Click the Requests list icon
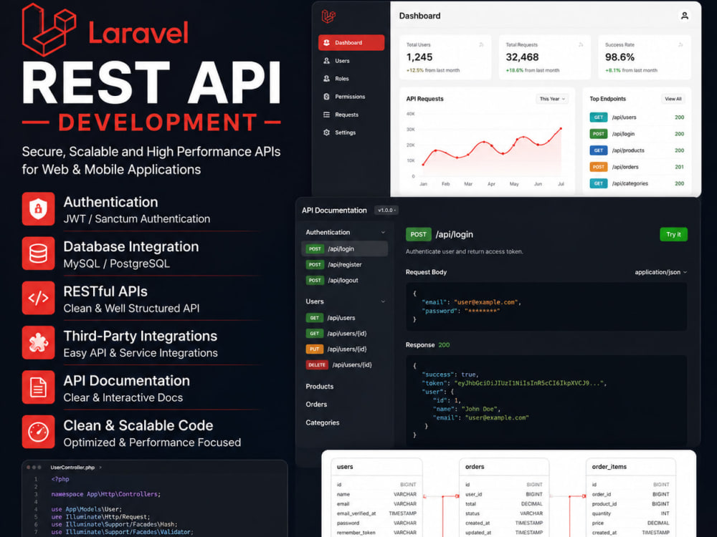Viewport: 717px width, 537px height. click(x=326, y=115)
